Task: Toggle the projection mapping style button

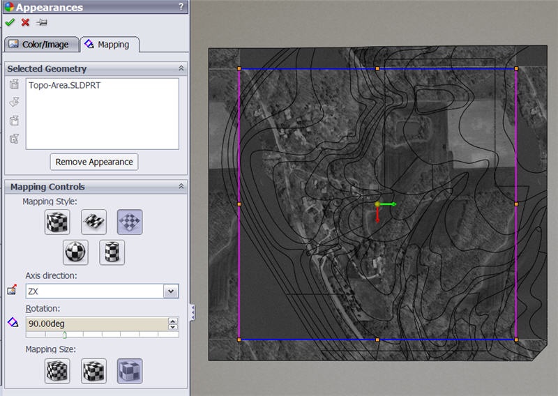Action: (x=130, y=222)
